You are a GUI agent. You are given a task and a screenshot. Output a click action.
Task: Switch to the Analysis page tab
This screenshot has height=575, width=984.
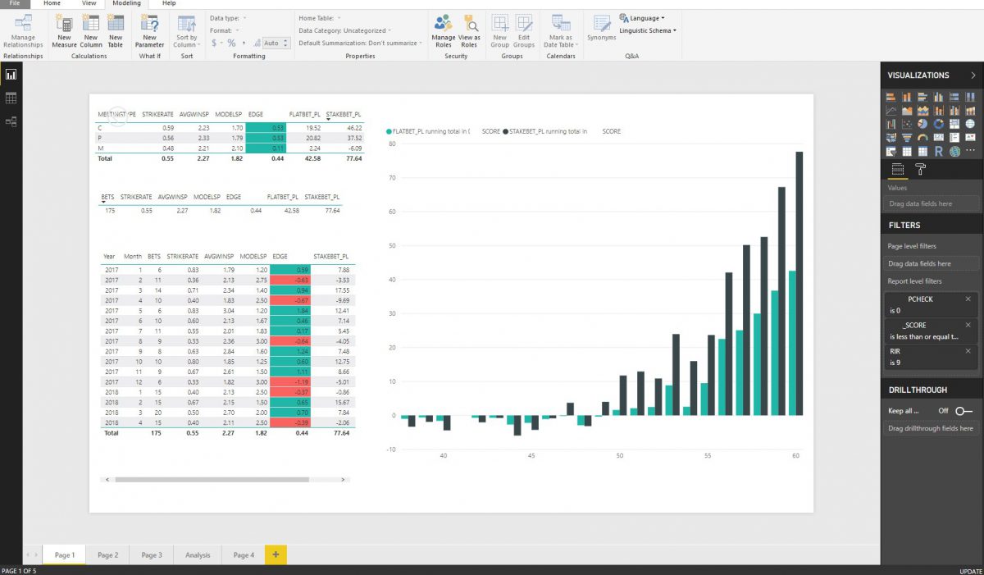pyautogui.click(x=197, y=554)
